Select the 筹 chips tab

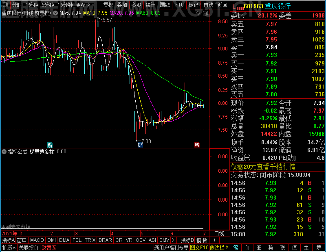coord(319,248)
